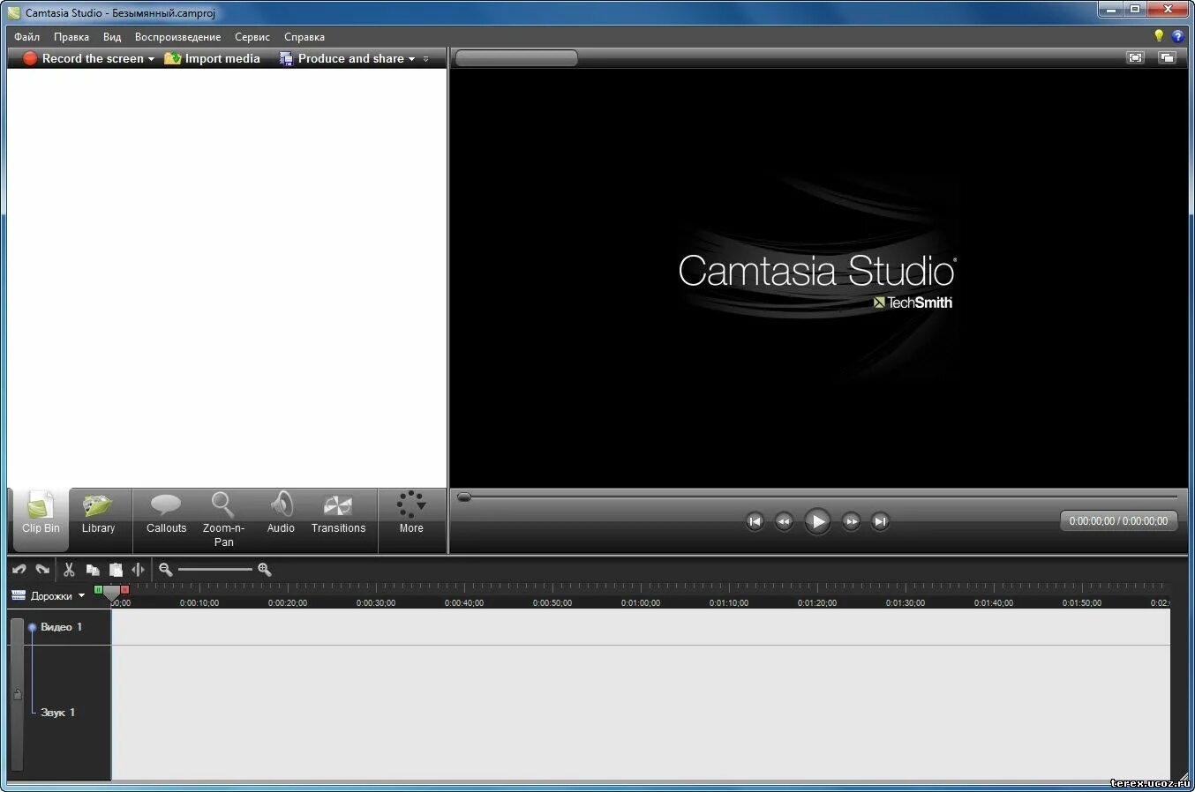Open the Справка menu
Viewport: 1195px width, 792px height.
[304, 37]
